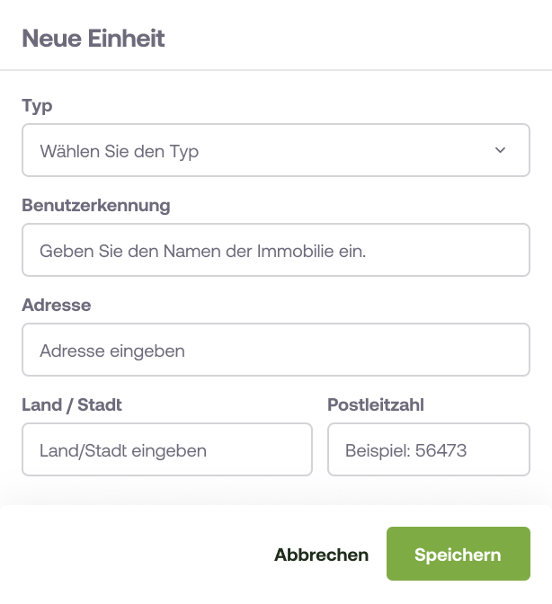Click the "Neue Einheit" dialog title
The height and width of the screenshot is (604, 552).
(93, 39)
